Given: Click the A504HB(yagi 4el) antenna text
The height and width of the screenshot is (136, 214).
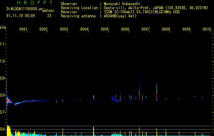Looking at the screenshot, I should coord(120,16).
